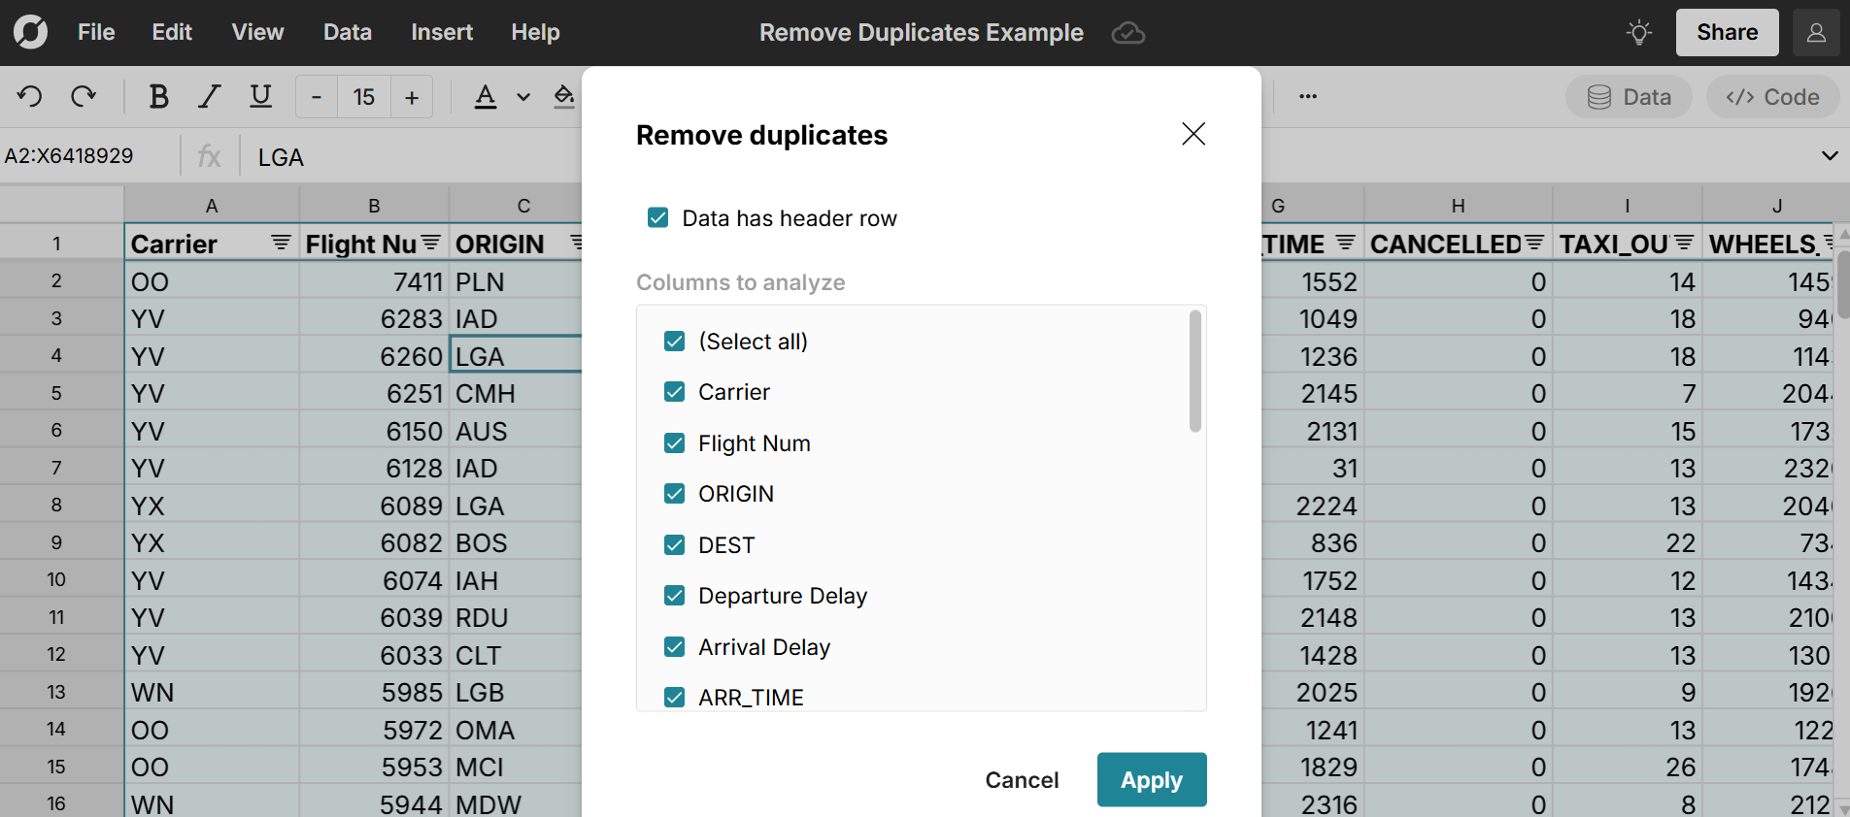Click the undo arrow icon
Image resolution: width=1850 pixels, height=817 pixels.
(30, 96)
